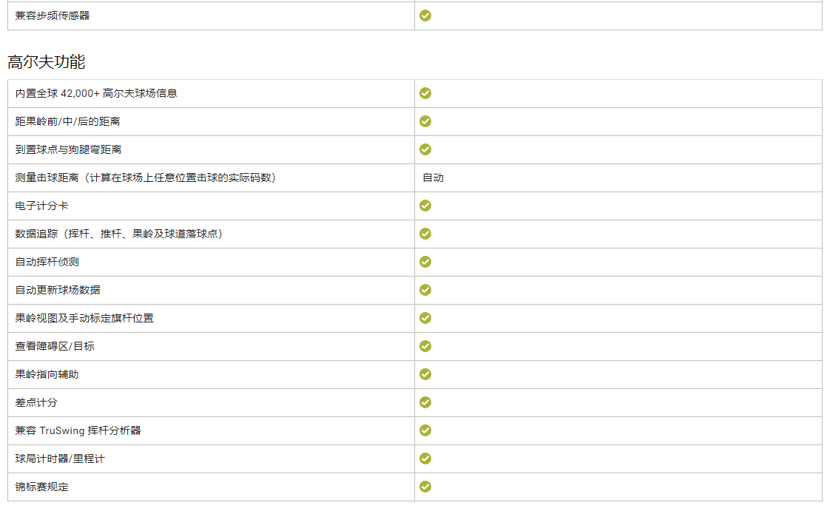Screen dimensions: 830x511
Task: Click the 高尔夫功能 section heading
Action: [46, 62]
